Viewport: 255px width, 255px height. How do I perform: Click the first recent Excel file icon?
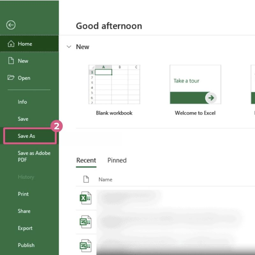(x=85, y=198)
